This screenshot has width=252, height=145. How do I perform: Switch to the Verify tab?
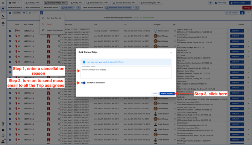point(77,3)
